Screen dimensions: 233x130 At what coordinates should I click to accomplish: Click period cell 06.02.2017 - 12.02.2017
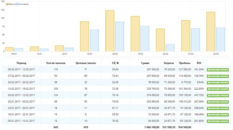[21, 95]
